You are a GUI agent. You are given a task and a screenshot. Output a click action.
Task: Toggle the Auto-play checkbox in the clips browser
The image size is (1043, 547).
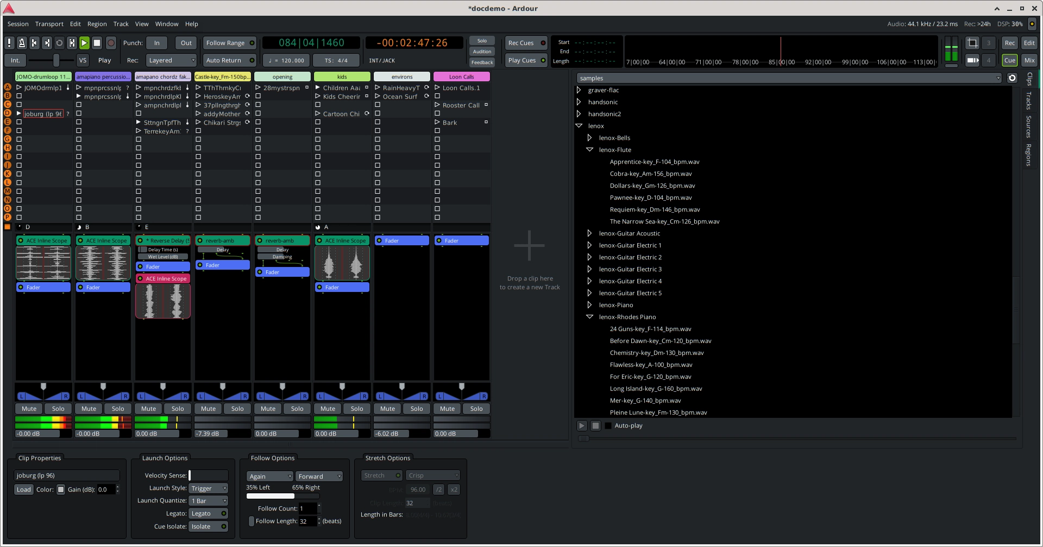608,425
